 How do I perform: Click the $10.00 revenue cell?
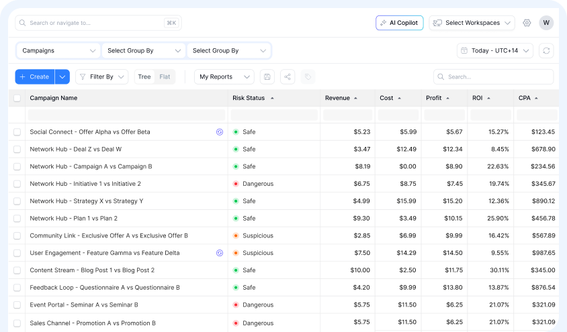tap(360, 270)
